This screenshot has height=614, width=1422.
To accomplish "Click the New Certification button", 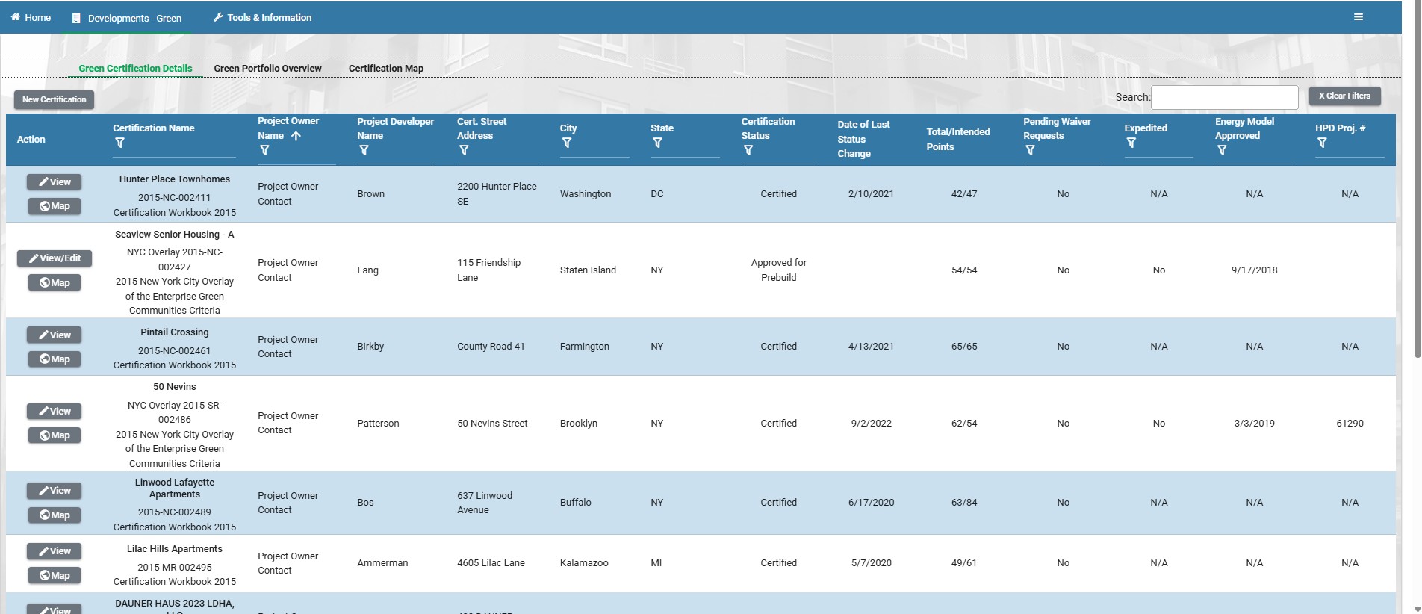I will 54,99.
